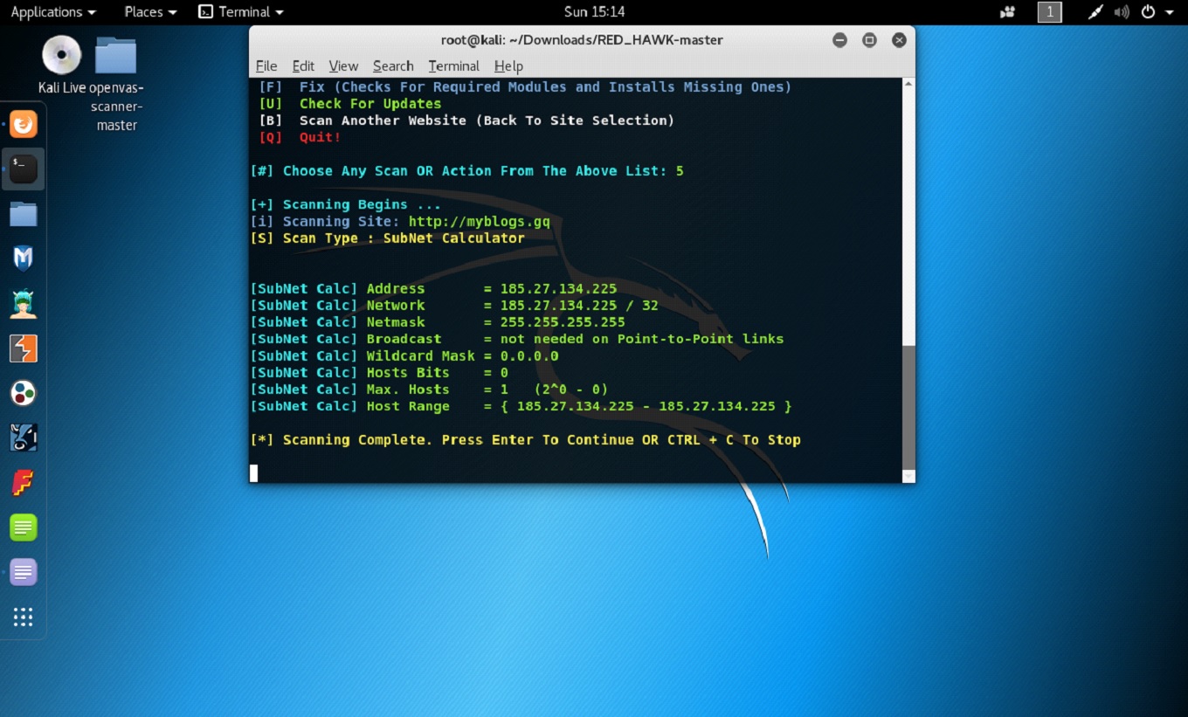
Task: Launch the BeEF framework dock icon
Action: pos(24,438)
